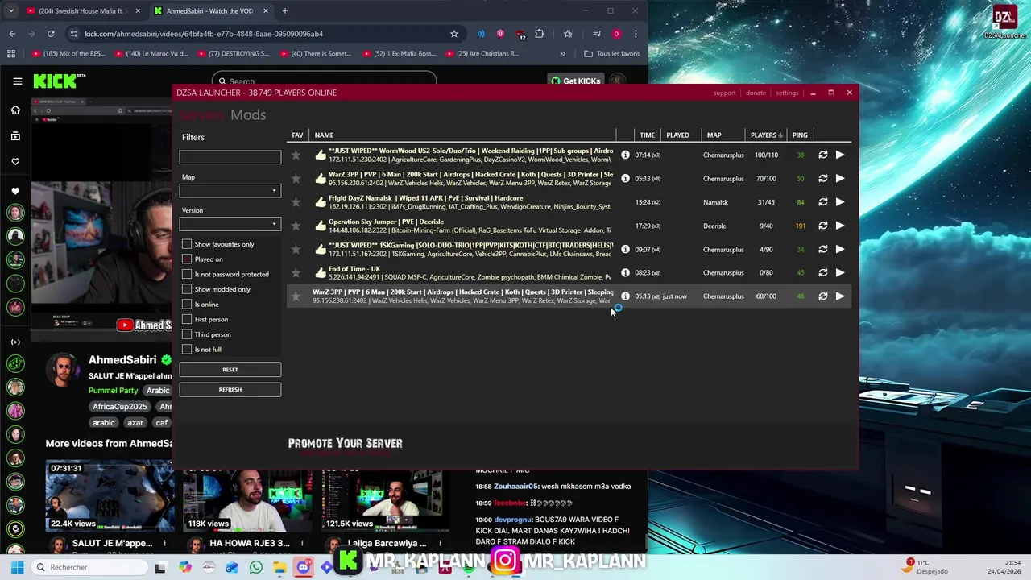1031x580 pixels.
Task: Click the REFRESH server list button
Action: click(230, 389)
